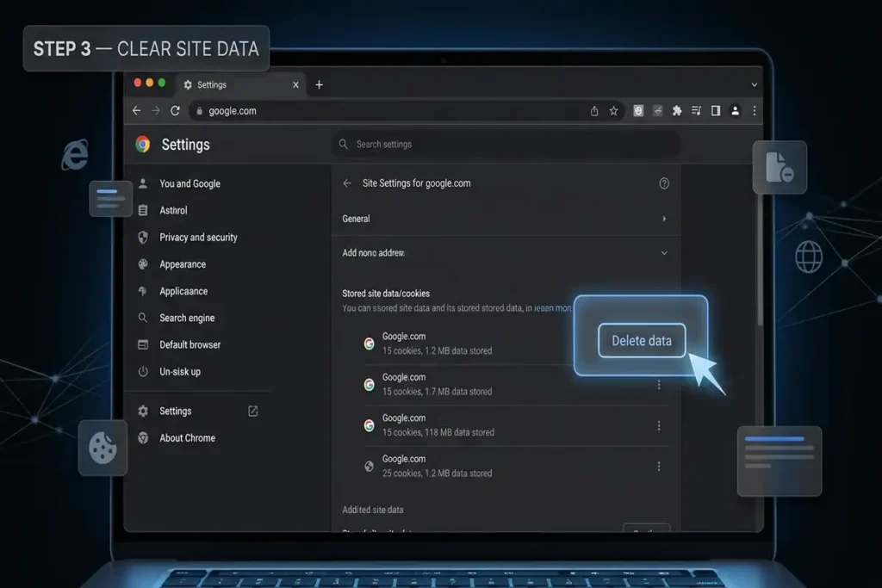
Task: Open more options for 118 MB Google.com entry
Action: [x=659, y=425]
